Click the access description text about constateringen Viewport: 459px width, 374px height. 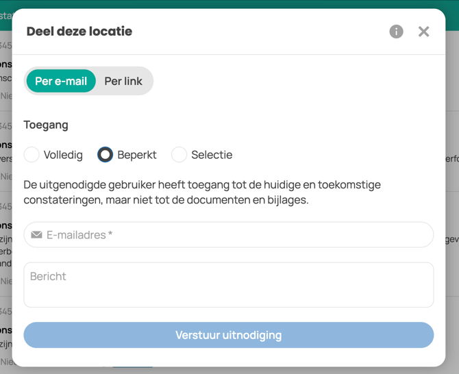202,192
